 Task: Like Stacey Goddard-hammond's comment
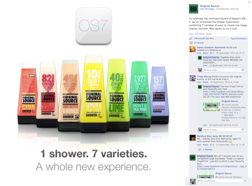pos(199,53)
